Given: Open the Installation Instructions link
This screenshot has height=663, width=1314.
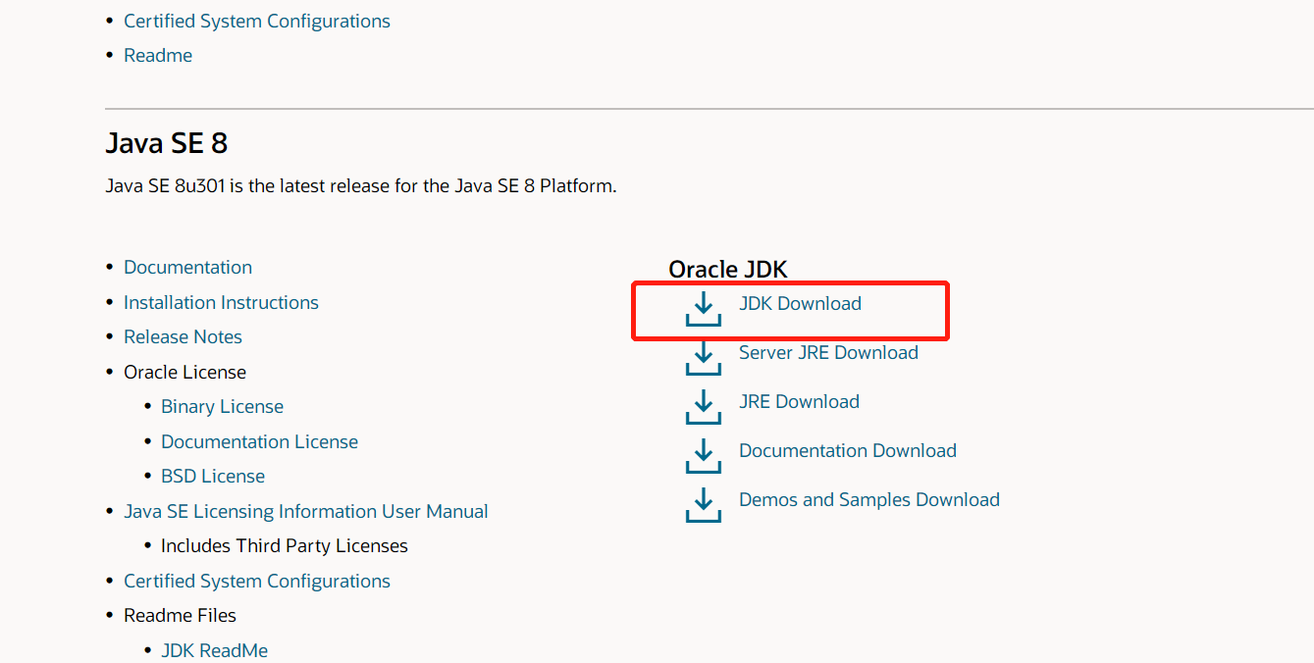Looking at the screenshot, I should [x=221, y=302].
